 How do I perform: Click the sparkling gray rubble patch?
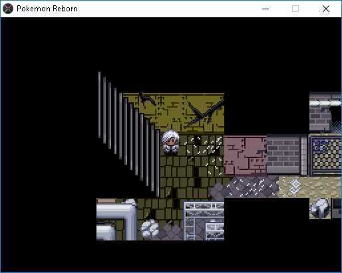coord(251,187)
